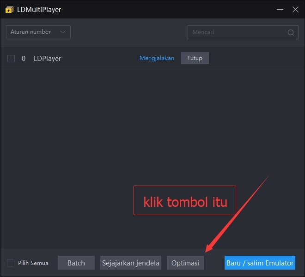The width and height of the screenshot is (305, 277).
Task: Click the LDMultiPlayer logo icon
Action: coord(9,10)
